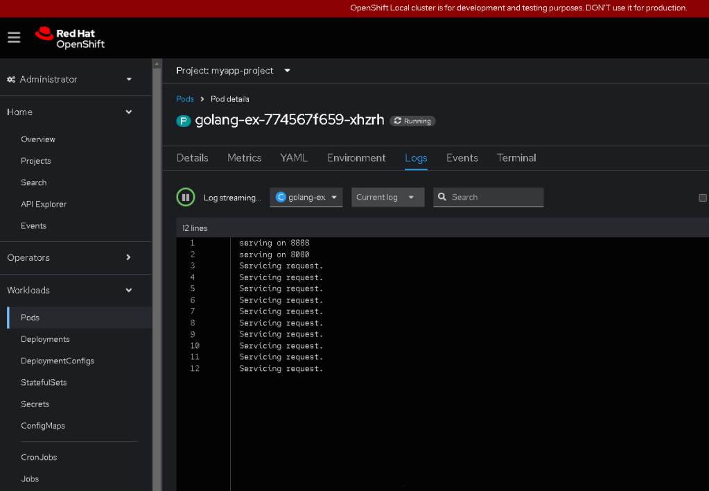This screenshot has width=709, height=491.
Task: Click the search magnifier icon in logs
Action: point(442,197)
